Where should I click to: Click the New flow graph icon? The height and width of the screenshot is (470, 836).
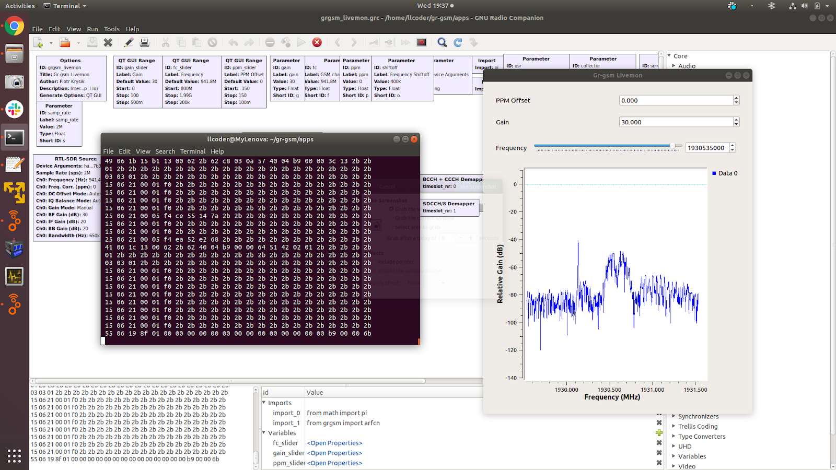tap(38, 42)
